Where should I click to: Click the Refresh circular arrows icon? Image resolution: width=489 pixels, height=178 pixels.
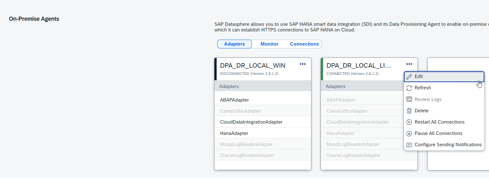(x=409, y=88)
